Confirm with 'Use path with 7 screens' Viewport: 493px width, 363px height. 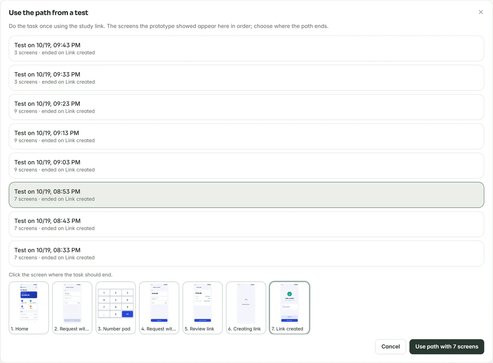(x=447, y=347)
